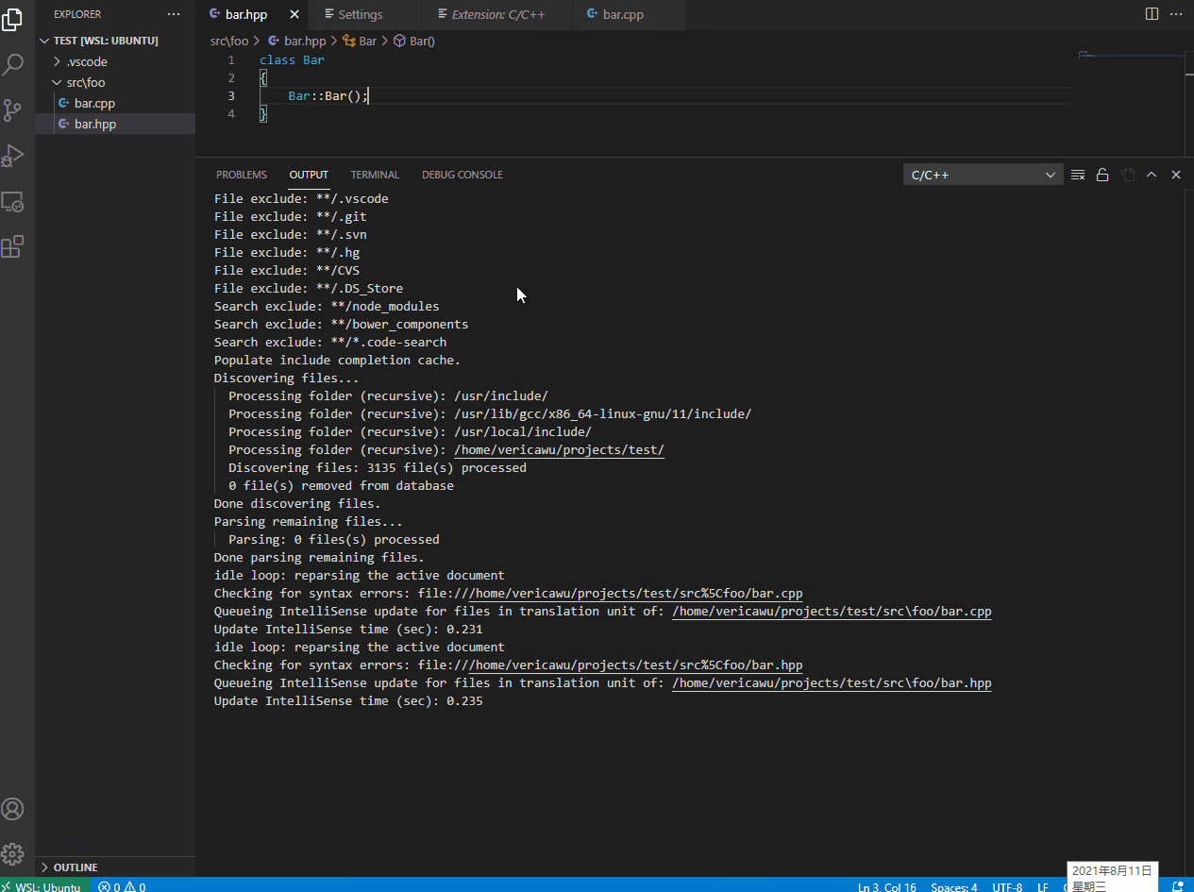Viewport: 1194px width, 892px height.
Task: Open the Search view
Action: 13,64
